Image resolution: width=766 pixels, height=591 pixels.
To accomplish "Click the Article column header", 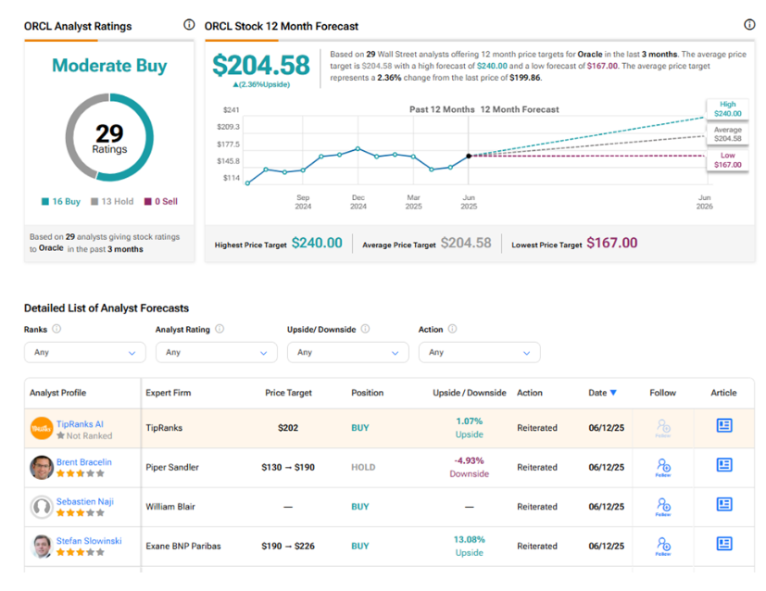I will coord(723,393).
